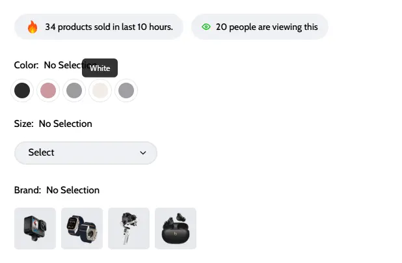This screenshot has height=263, width=402.
Task: Open the Size Select dropdown
Action: [x=86, y=152]
